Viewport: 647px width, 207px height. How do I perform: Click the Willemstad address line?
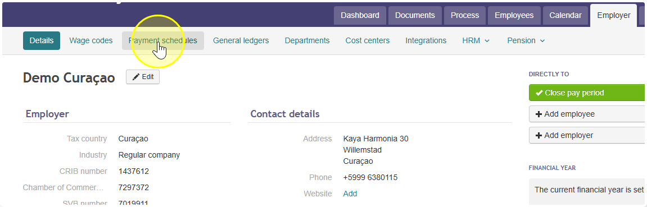pos(363,150)
